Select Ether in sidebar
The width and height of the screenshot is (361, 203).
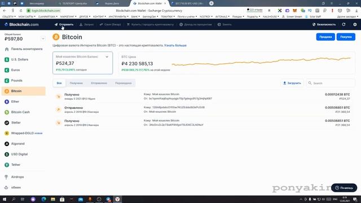point(24,101)
